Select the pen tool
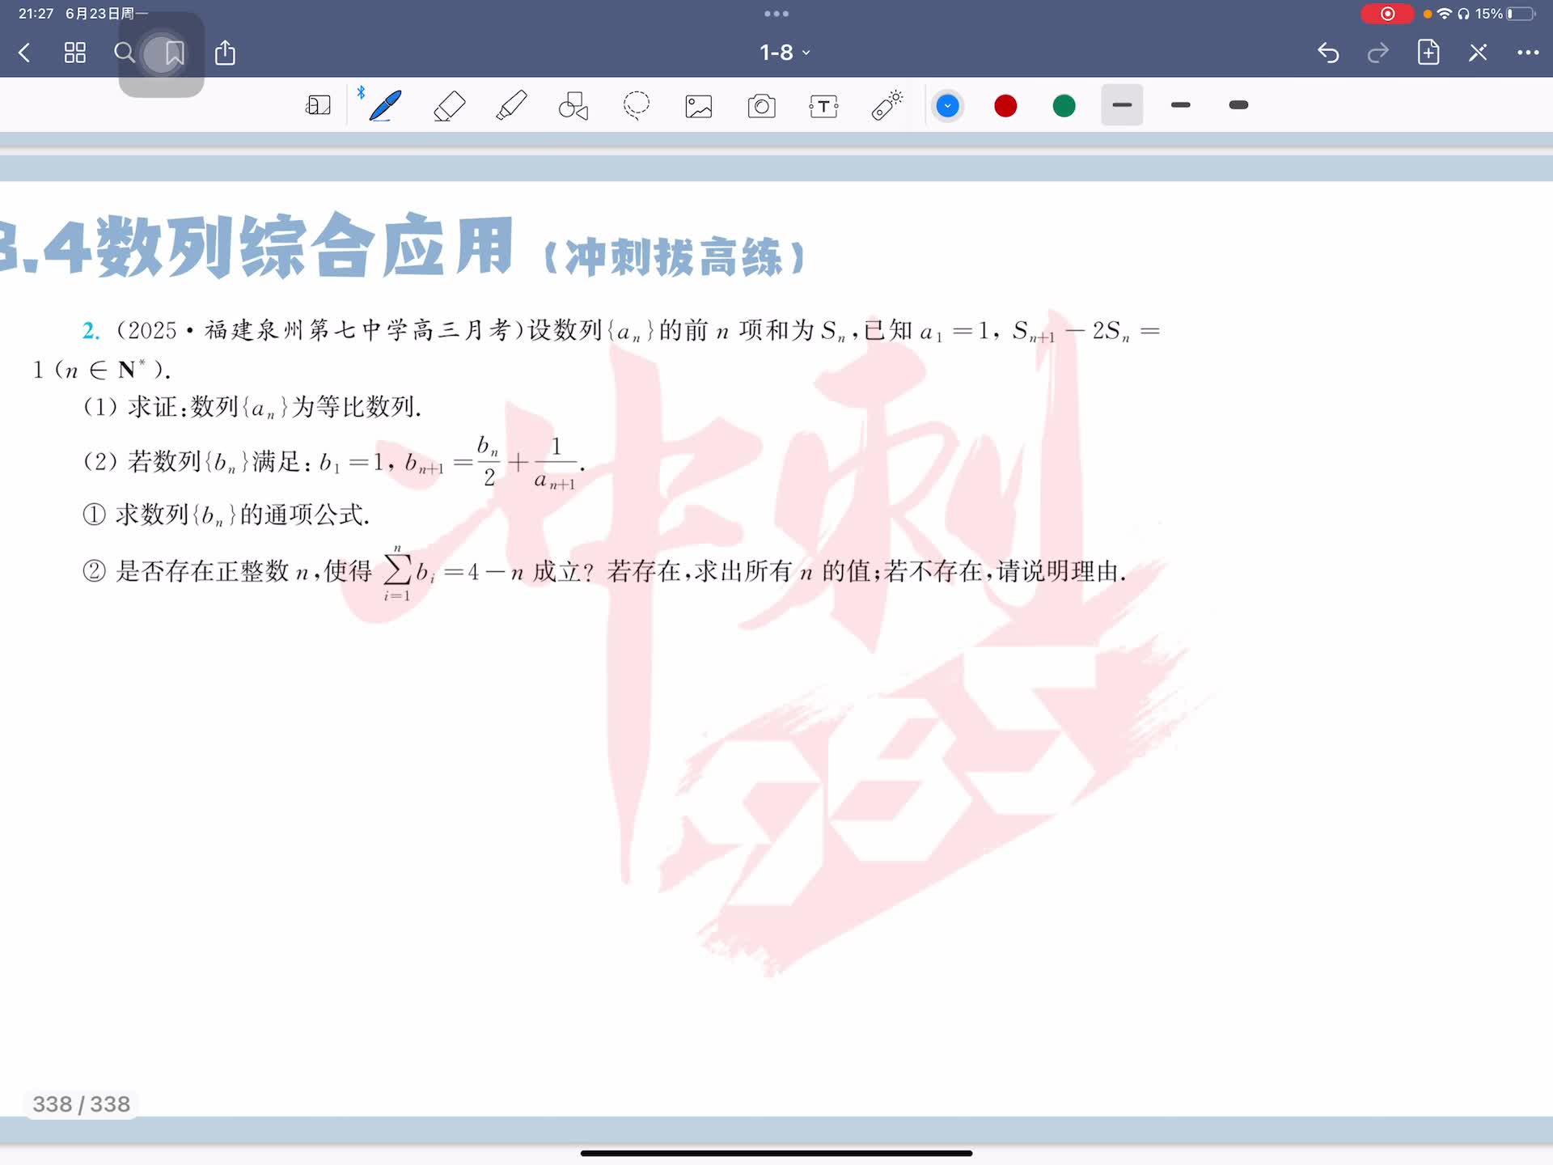 (x=385, y=106)
